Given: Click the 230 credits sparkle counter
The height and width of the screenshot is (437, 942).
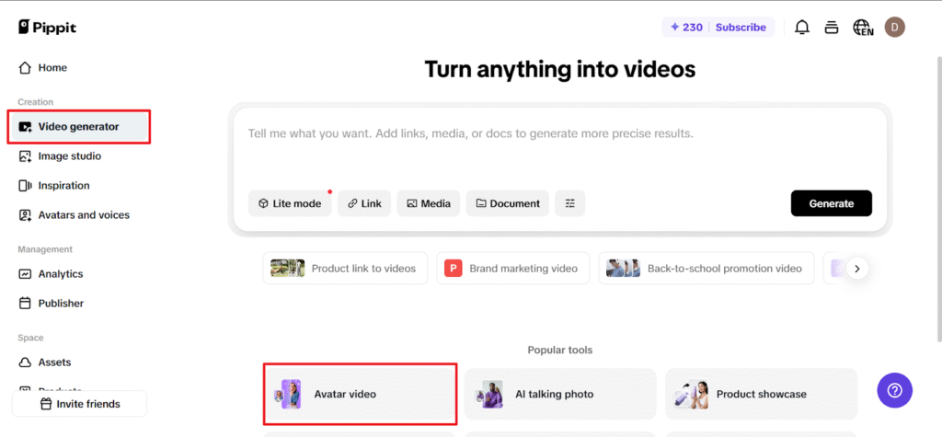Looking at the screenshot, I should point(686,28).
